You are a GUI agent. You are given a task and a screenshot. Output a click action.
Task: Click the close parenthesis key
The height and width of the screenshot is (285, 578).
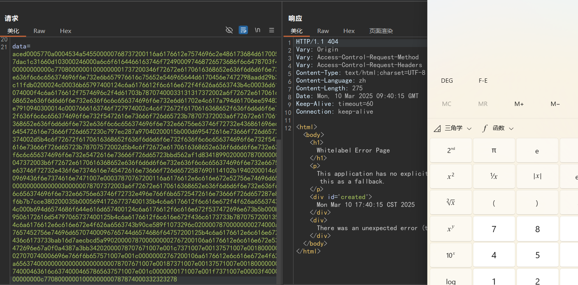537,202
